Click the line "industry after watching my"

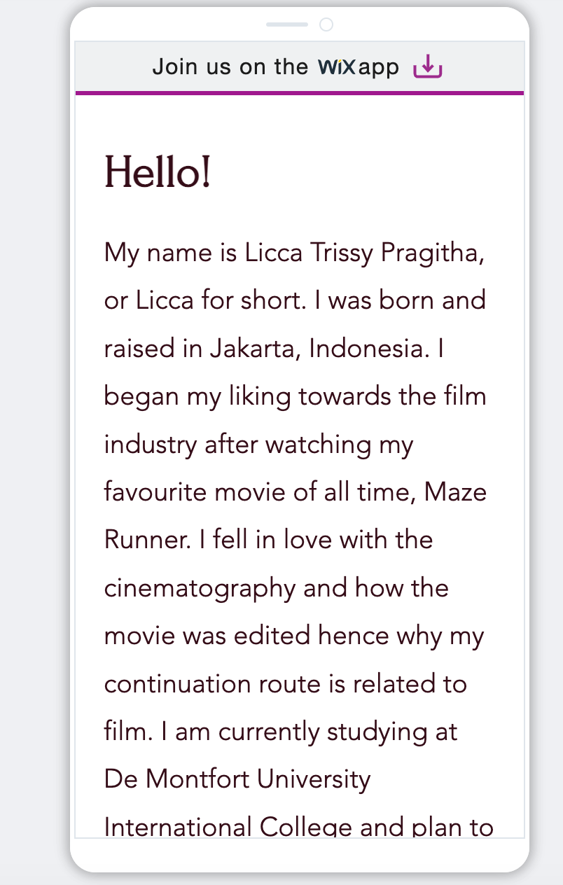tap(258, 444)
